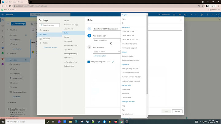Click Add an exception link
221x124 pixels.
tap(100, 56)
